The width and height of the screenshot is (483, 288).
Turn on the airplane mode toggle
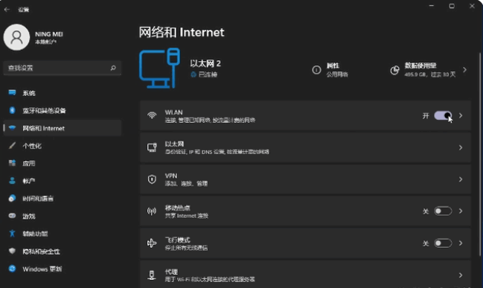[x=443, y=243]
